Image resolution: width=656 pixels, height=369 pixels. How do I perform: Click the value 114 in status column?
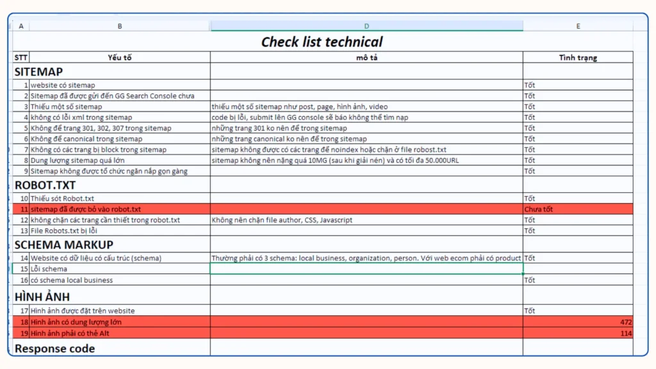click(626, 333)
